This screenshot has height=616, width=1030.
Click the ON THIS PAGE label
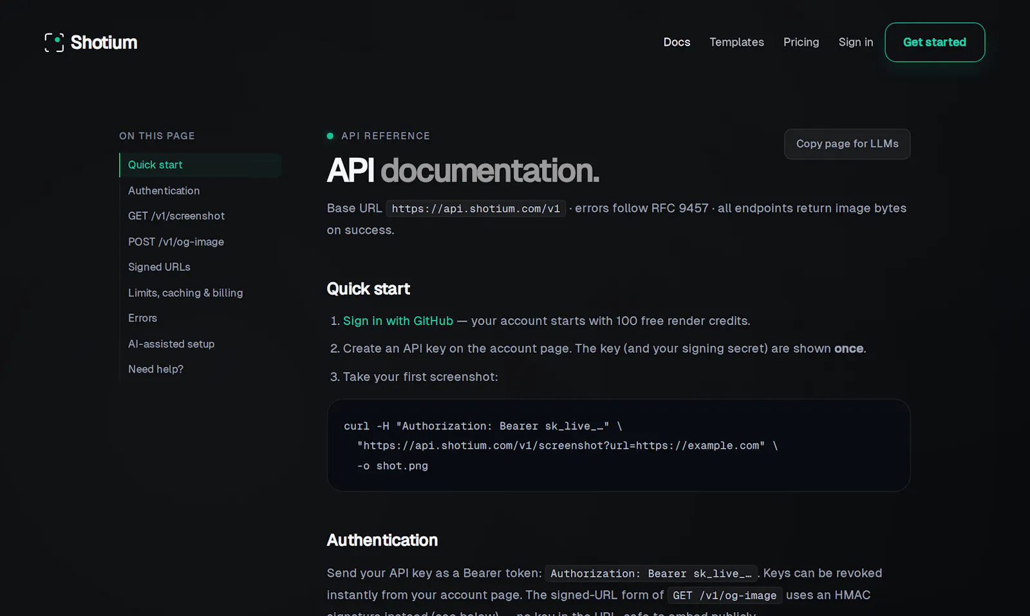tap(157, 136)
